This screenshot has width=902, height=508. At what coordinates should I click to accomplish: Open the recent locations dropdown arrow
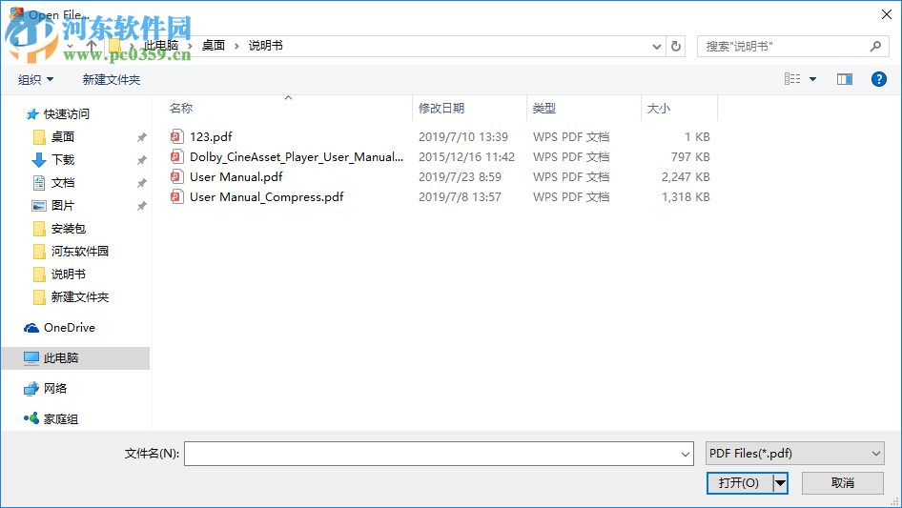coord(70,46)
